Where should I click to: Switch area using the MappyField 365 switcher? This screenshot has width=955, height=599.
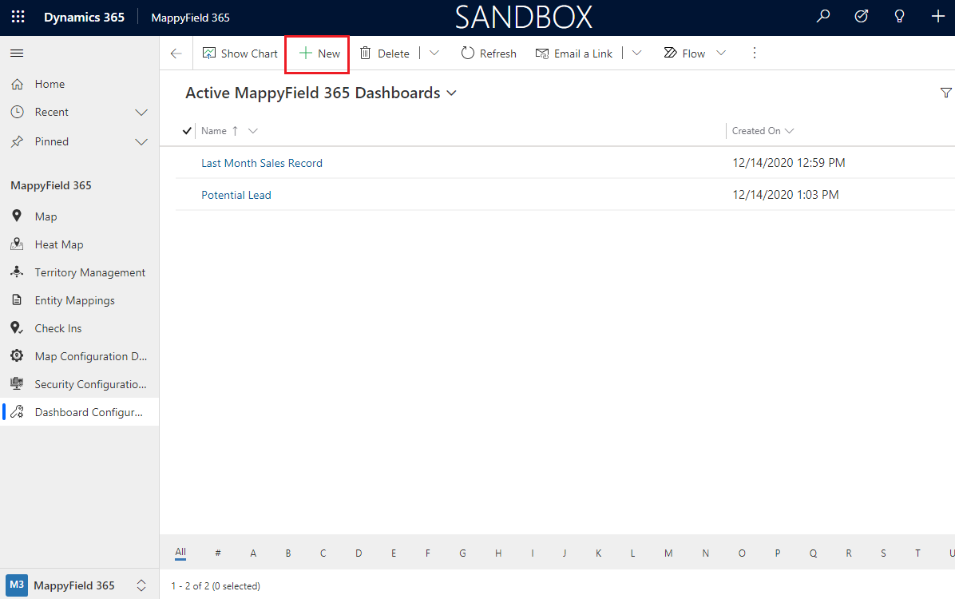coord(79,585)
